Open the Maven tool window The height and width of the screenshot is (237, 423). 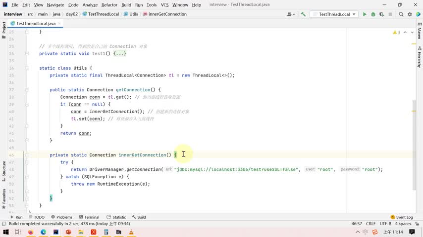[420, 31]
